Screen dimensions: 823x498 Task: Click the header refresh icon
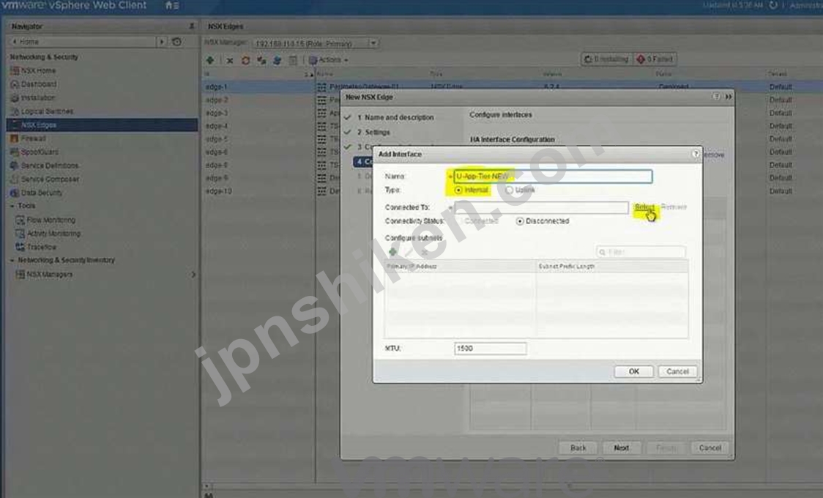[x=773, y=5]
